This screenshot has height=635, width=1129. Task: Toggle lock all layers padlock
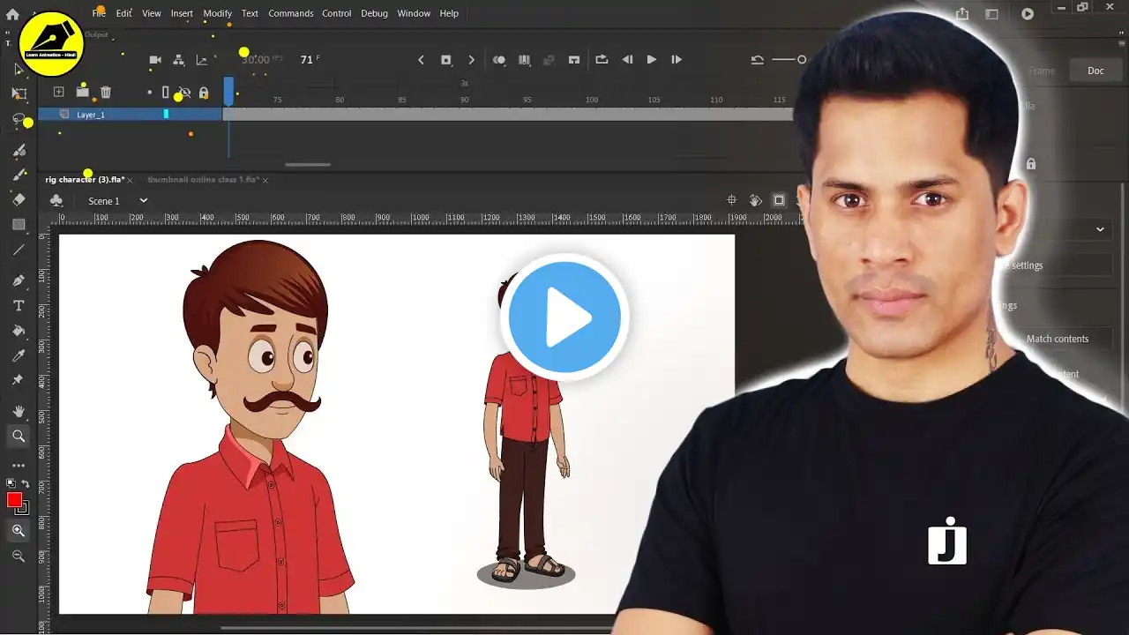(x=204, y=93)
